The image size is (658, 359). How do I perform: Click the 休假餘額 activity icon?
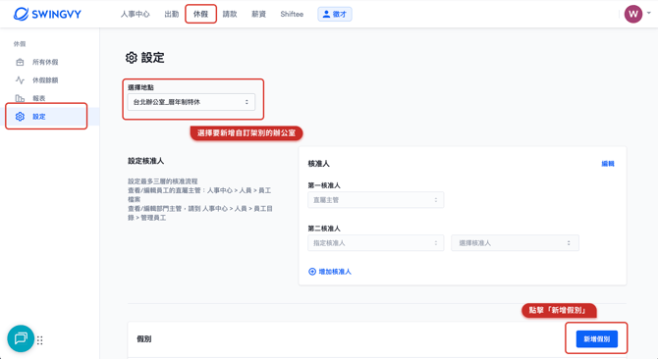coord(20,80)
